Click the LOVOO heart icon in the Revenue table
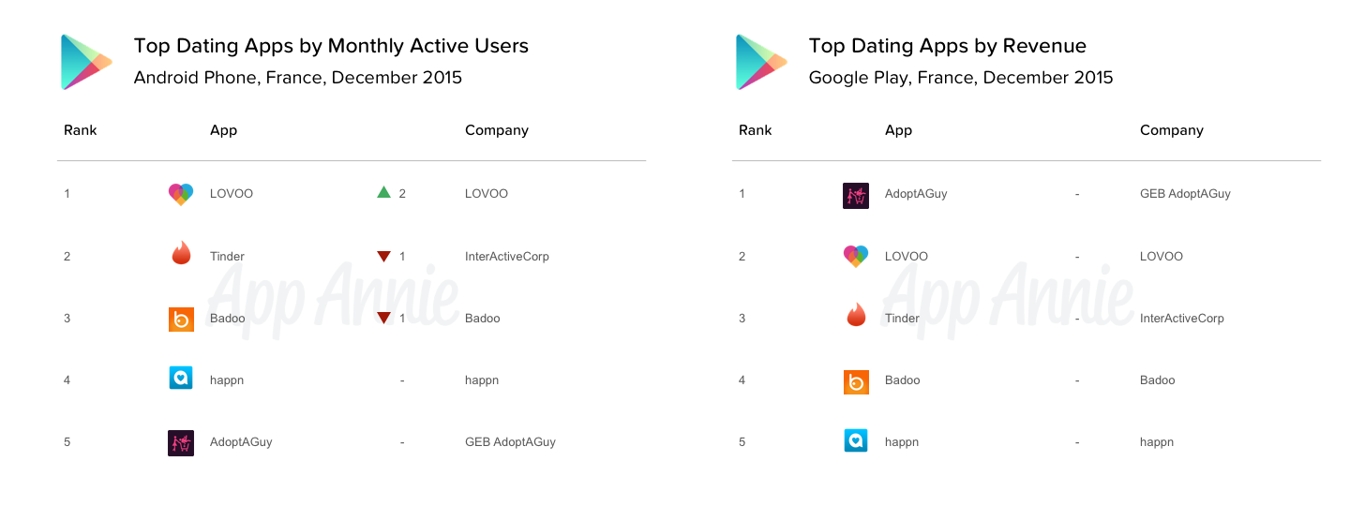 pos(856,256)
